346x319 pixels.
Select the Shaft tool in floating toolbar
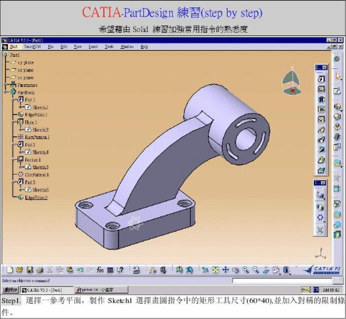pyautogui.click(x=321, y=100)
